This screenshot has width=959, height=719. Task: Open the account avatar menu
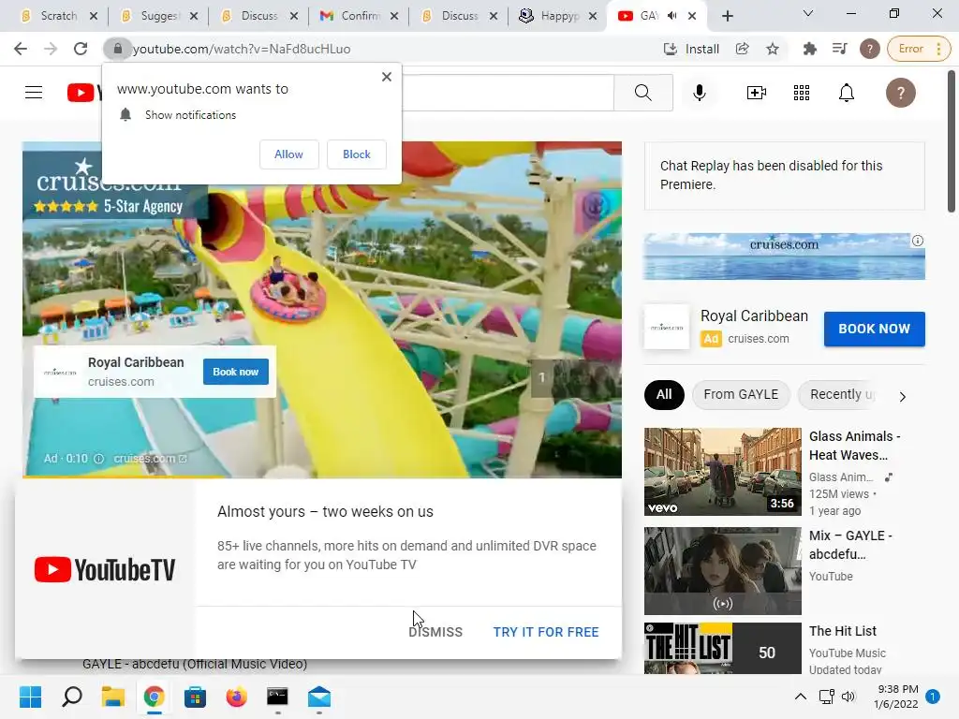pyautogui.click(x=900, y=93)
